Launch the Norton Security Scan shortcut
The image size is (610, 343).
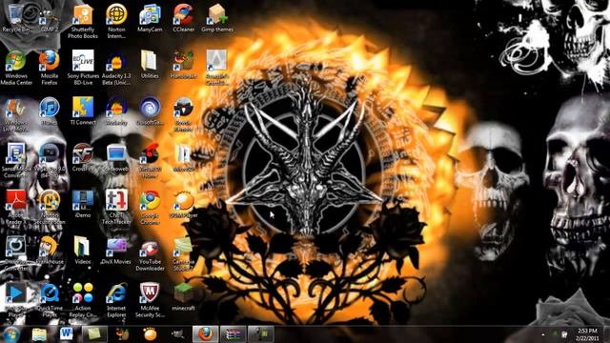pyautogui.click(x=50, y=207)
